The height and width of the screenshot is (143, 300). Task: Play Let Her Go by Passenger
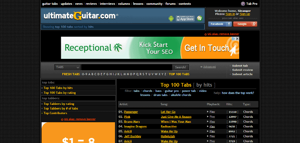[212, 112]
